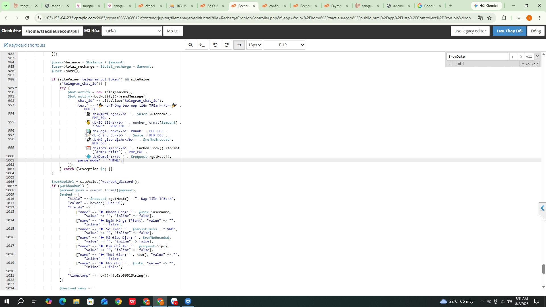Toggle search in selection (S)
Image resolution: width=546 pixels, height=307 pixels.
538,64
